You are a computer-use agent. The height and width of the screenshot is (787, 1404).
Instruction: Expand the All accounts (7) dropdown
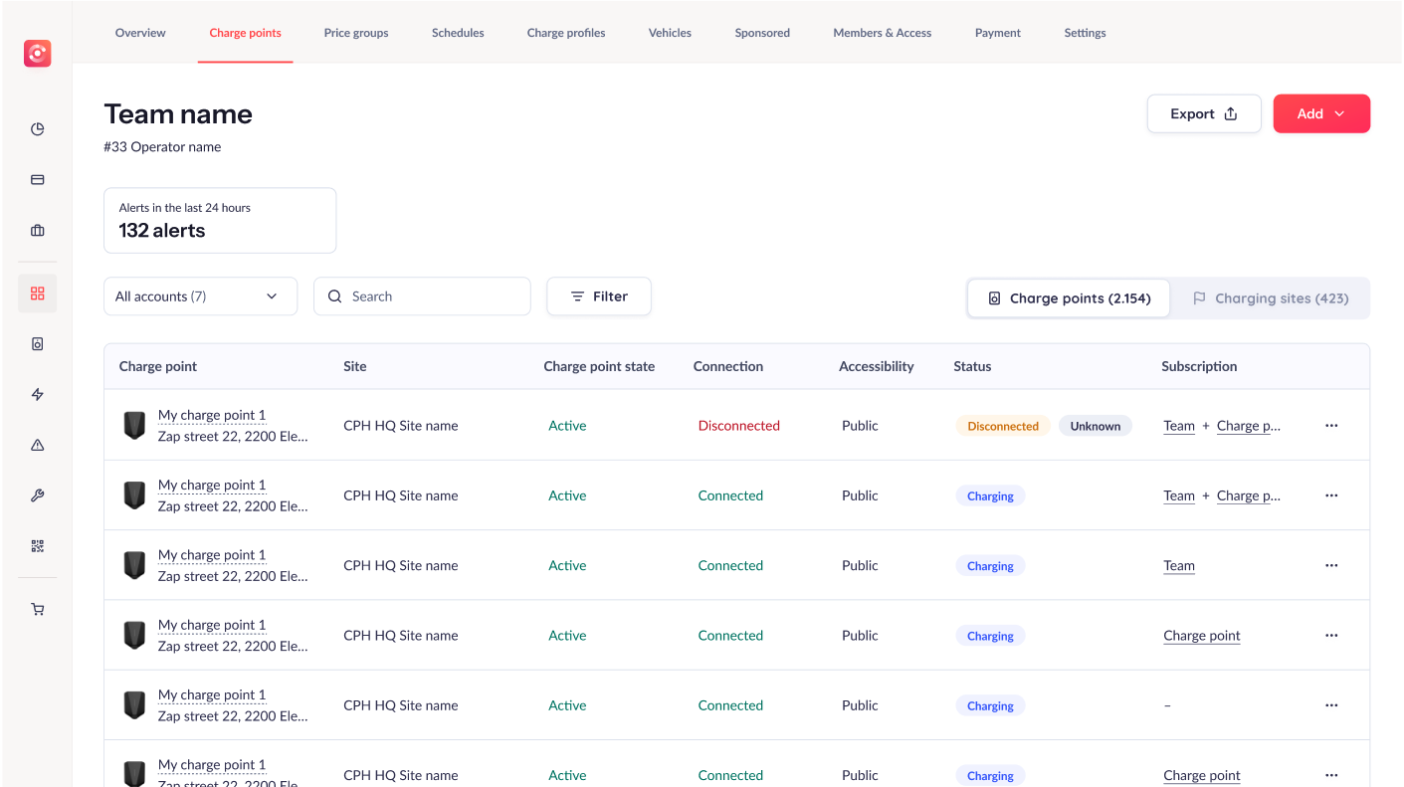tap(200, 296)
